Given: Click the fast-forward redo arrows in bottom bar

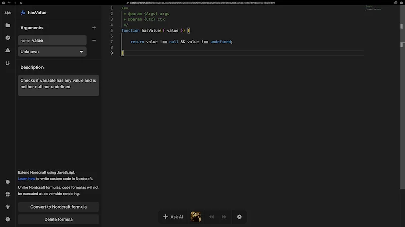Looking at the screenshot, I should [224, 217].
